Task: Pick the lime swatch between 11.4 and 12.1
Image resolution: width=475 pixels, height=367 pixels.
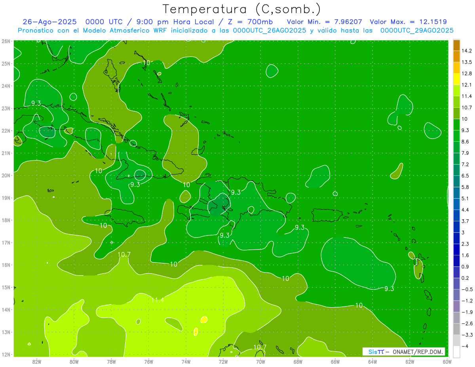Action: 456,90
